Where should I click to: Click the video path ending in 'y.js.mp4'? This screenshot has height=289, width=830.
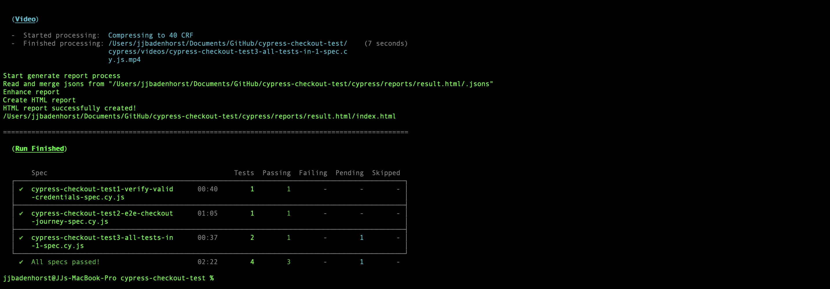pyautogui.click(x=227, y=51)
